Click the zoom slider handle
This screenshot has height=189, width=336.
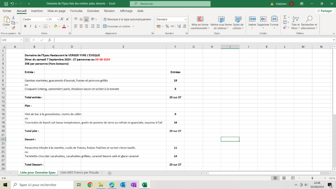pyautogui.click(x=312, y=178)
